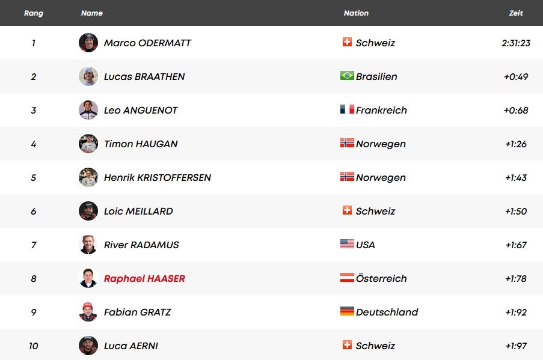Click the Austria flag icon
This screenshot has height=360, width=543.
(347, 278)
